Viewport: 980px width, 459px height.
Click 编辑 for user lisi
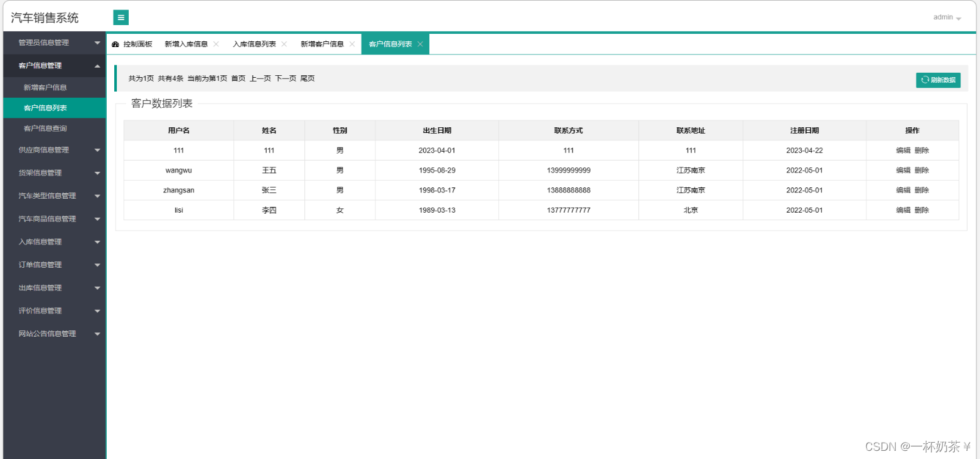[x=903, y=210]
